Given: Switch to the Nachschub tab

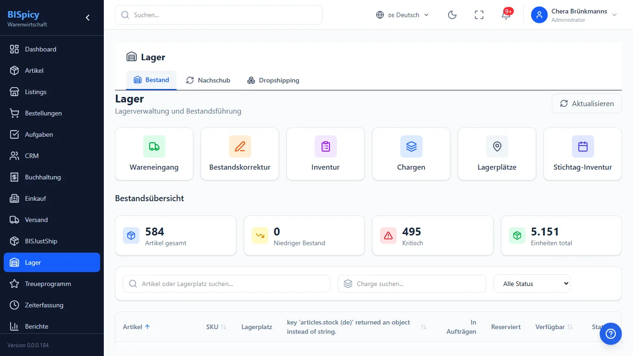Looking at the screenshot, I should click(x=208, y=80).
